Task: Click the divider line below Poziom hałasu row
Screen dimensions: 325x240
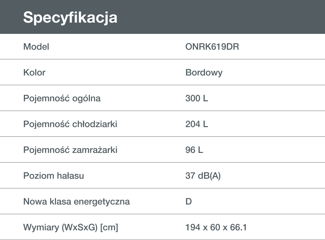Action: 162,188
